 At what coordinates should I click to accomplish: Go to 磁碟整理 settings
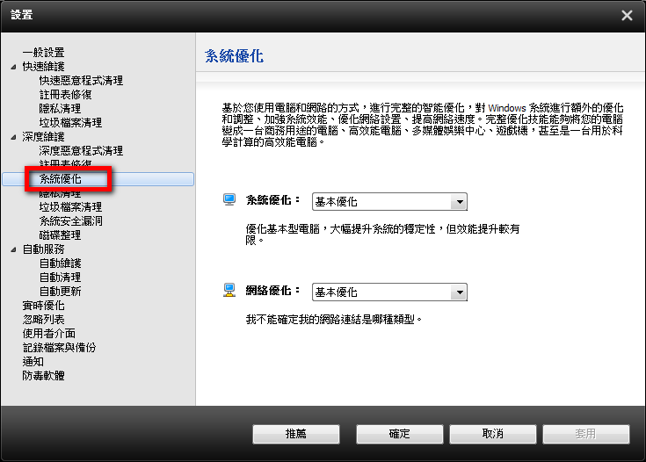[60, 235]
